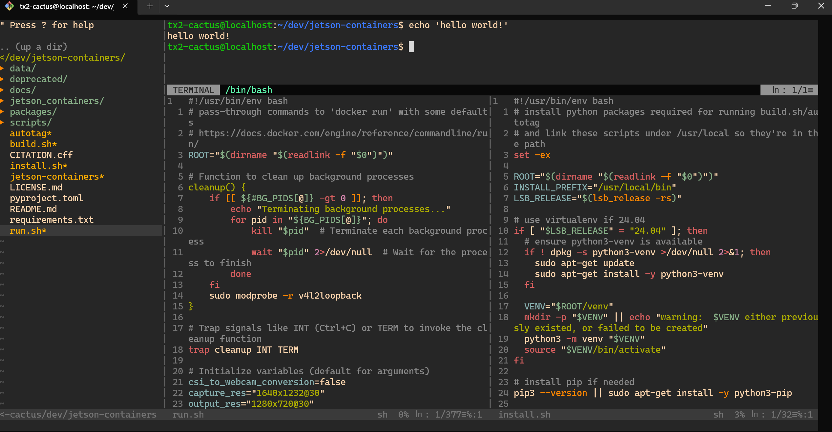
Task: Close the tx2-cactus@localhost tab
Action: coord(125,6)
